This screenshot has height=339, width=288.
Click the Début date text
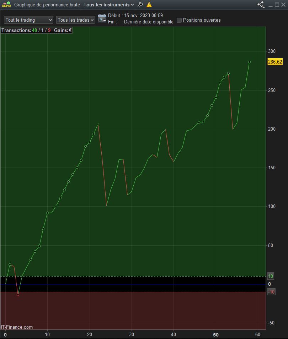click(x=135, y=15)
